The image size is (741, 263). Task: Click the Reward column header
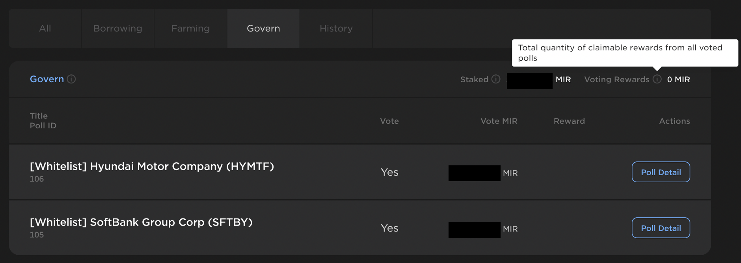569,121
